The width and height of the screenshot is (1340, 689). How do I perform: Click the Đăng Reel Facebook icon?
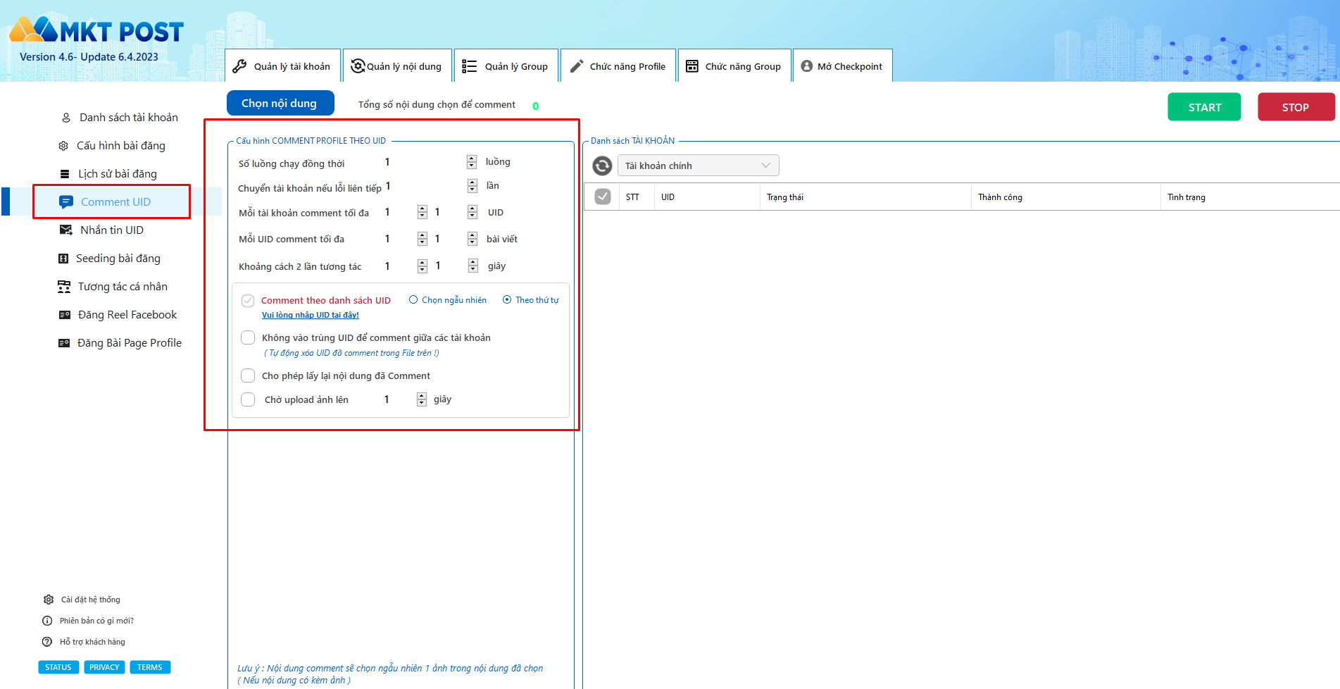click(x=64, y=315)
